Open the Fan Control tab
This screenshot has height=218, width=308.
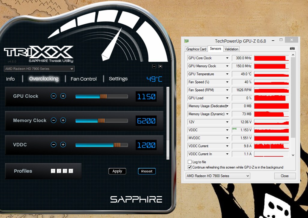point(84,79)
